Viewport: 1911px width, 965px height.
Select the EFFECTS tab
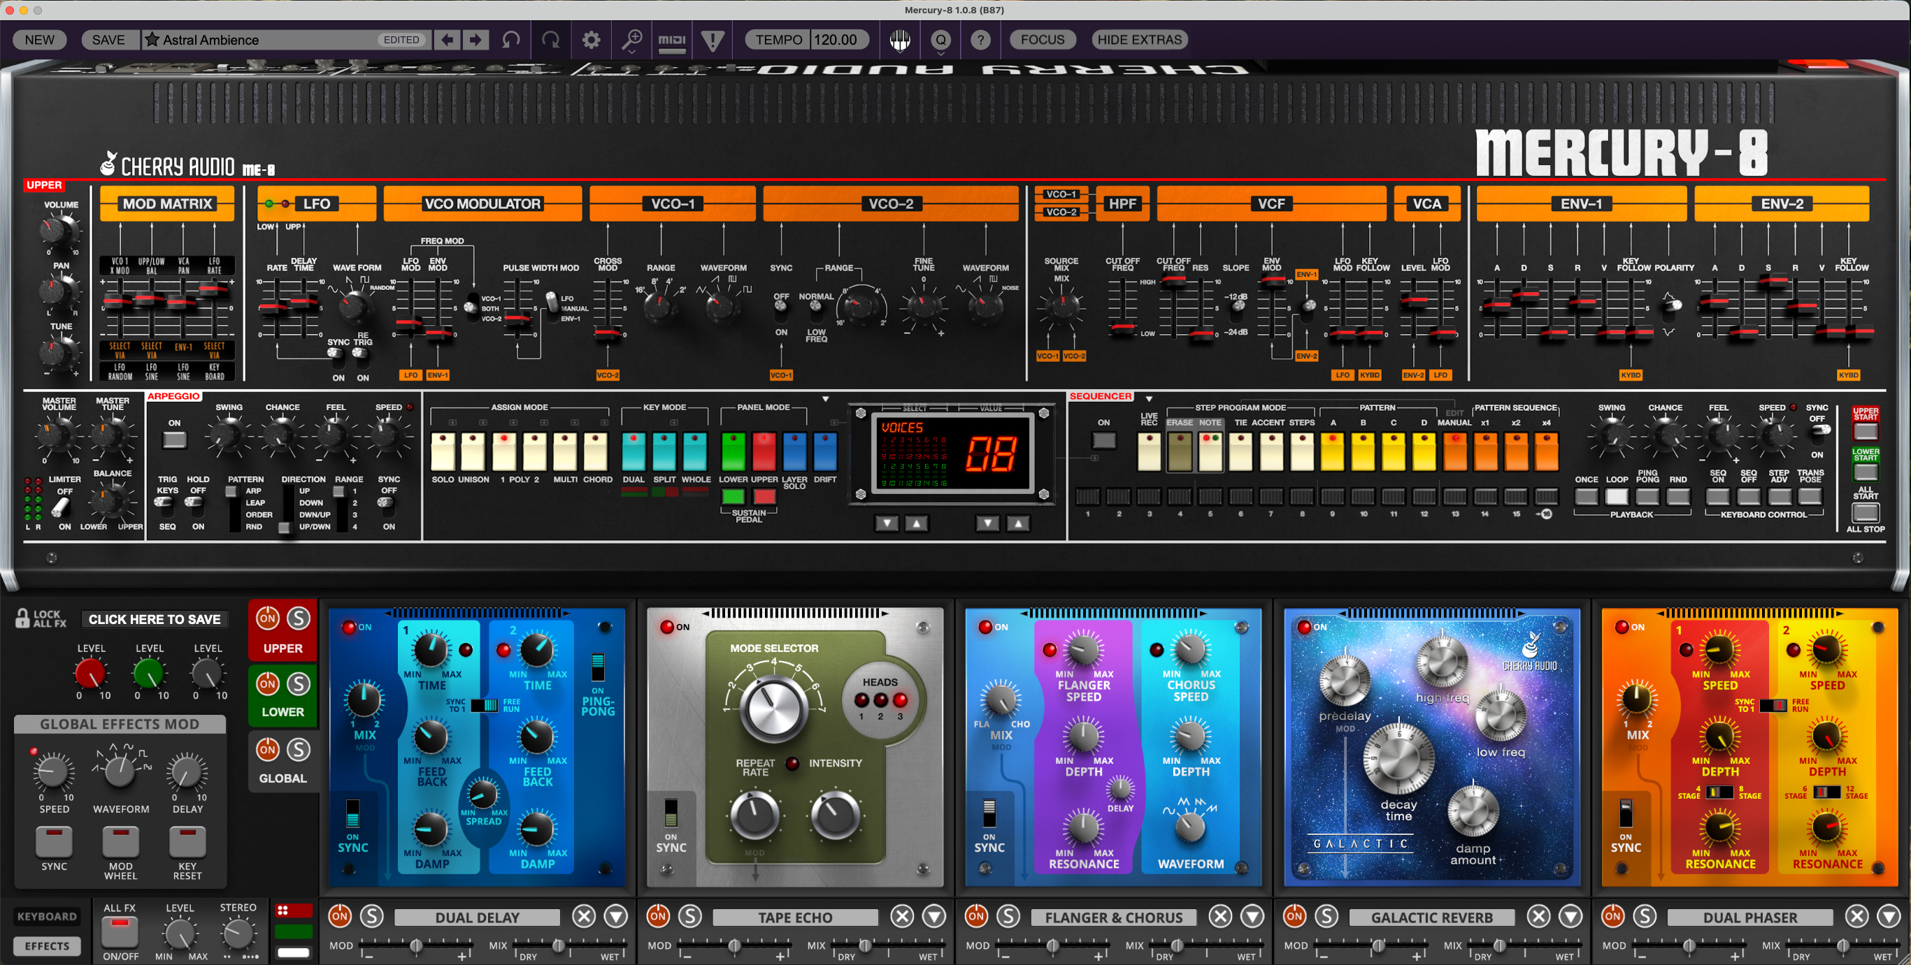[47, 946]
